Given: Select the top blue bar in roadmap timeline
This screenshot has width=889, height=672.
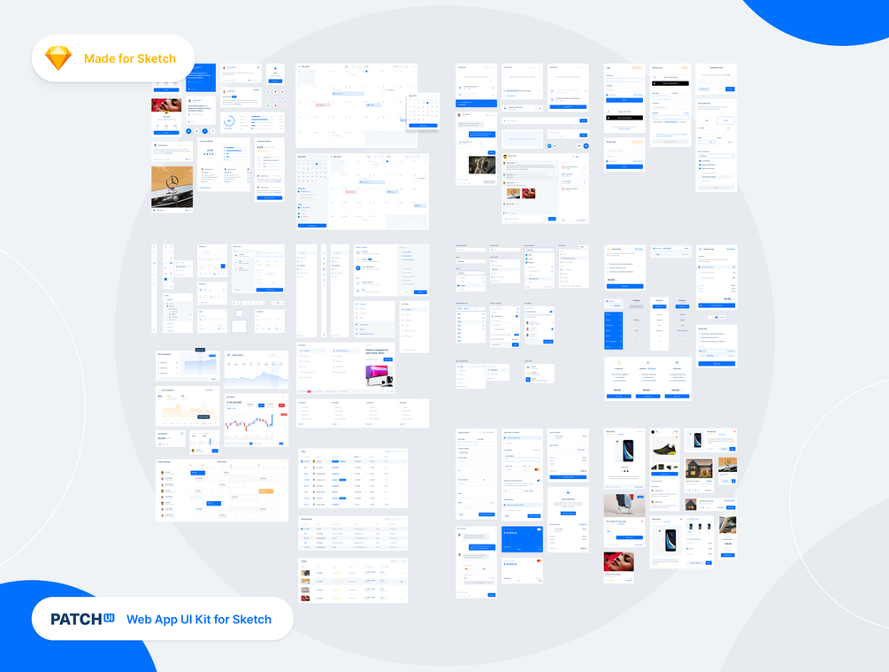Looking at the screenshot, I should point(197,473).
